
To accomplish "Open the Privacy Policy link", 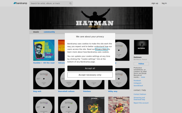I will pyautogui.click(x=102, y=49).
